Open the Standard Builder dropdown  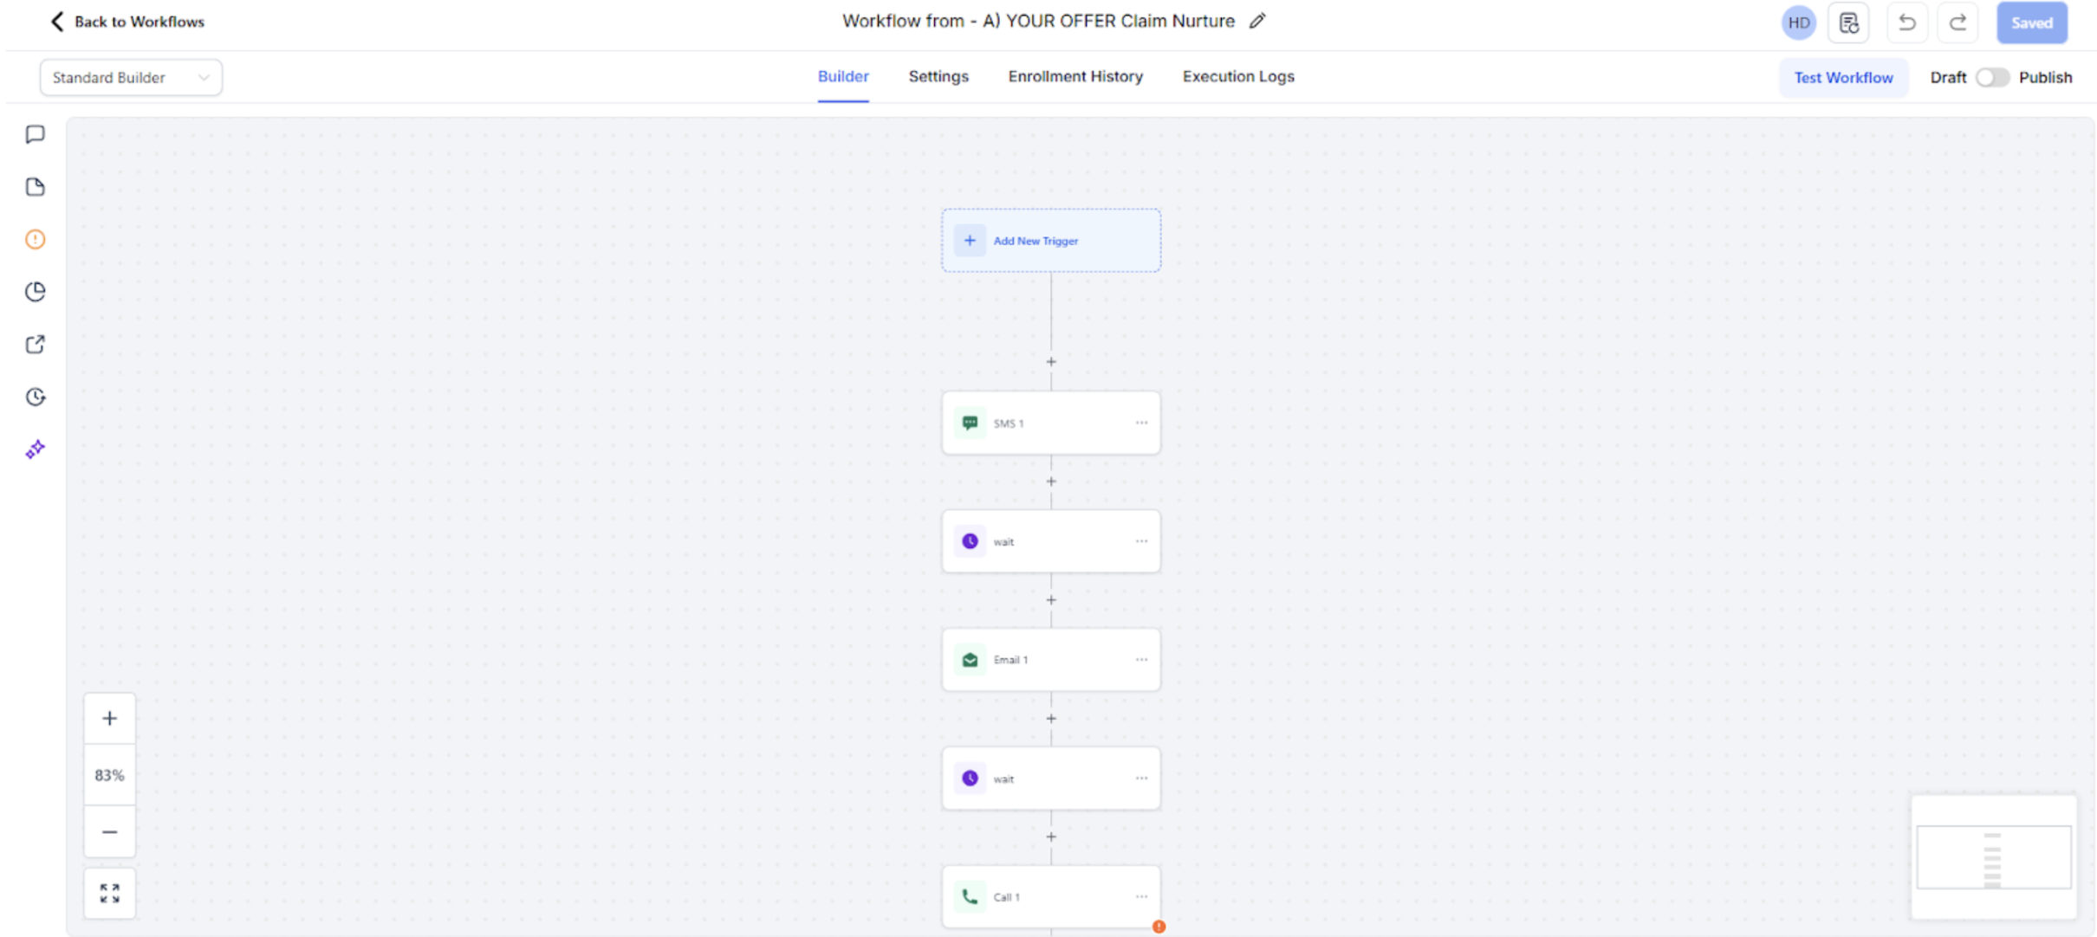pyautogui.click(x=131, y=77)
